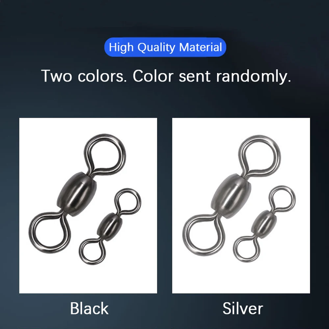
Task: Click bottom ring of large black swivel
Action: click(x=50, y=233)
